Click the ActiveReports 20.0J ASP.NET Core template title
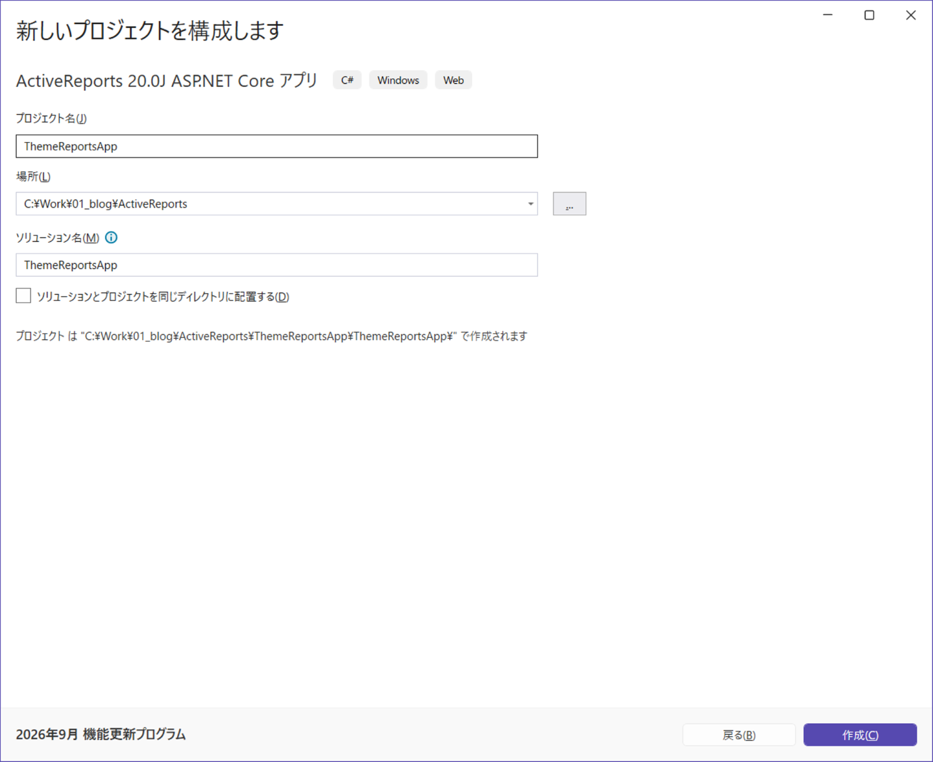Viewport: 933px width, 762px height. coord(167,80)
